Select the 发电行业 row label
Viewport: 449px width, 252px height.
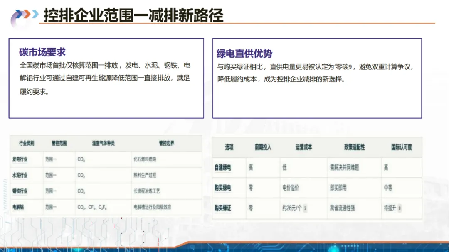(x=20, y=159)
